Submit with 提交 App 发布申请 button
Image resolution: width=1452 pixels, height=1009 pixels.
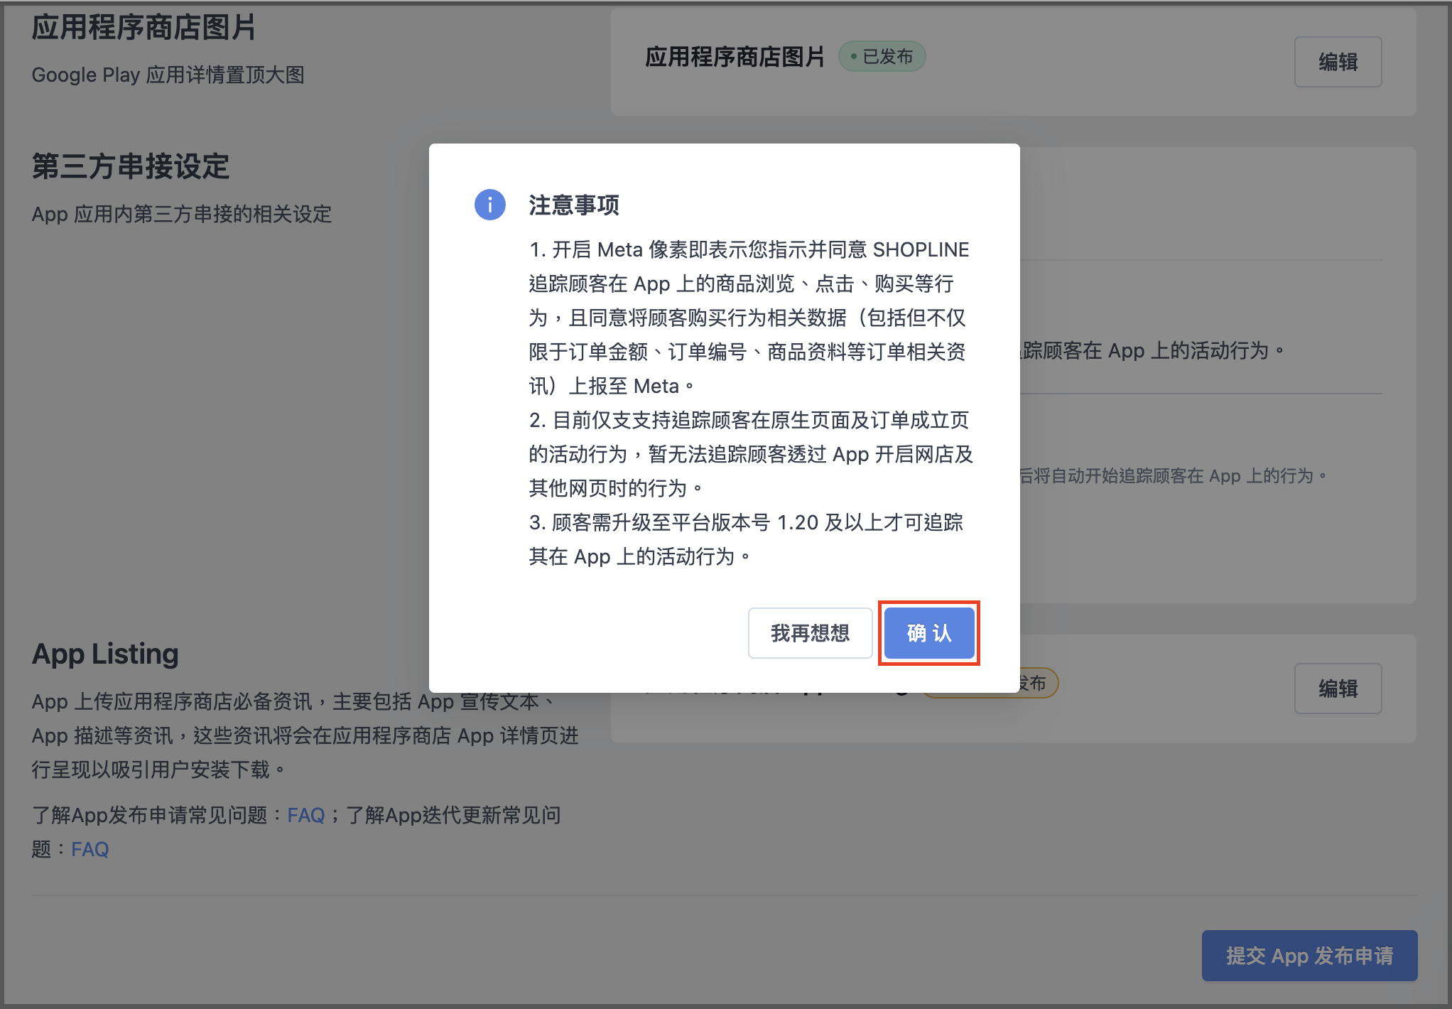[x=1309, y=956]
